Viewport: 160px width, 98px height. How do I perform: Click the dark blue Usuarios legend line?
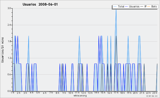pyautogui.click(x=126, y=7)
